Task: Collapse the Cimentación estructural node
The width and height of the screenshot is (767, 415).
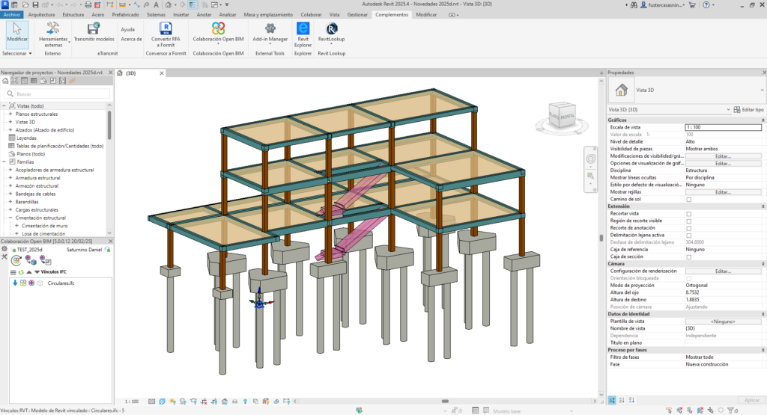Action: 10,218
